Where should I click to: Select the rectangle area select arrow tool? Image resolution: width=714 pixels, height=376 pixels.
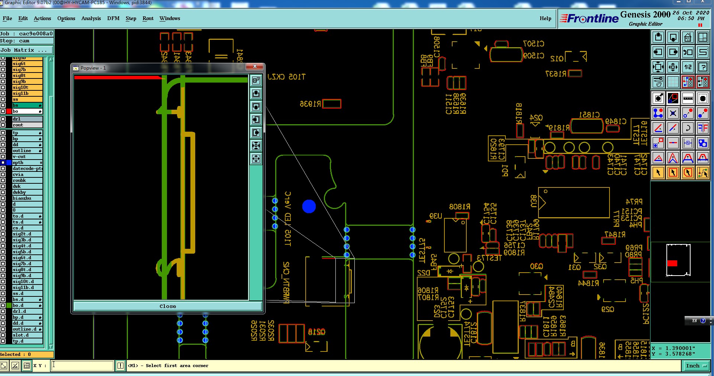pos(673,173)
